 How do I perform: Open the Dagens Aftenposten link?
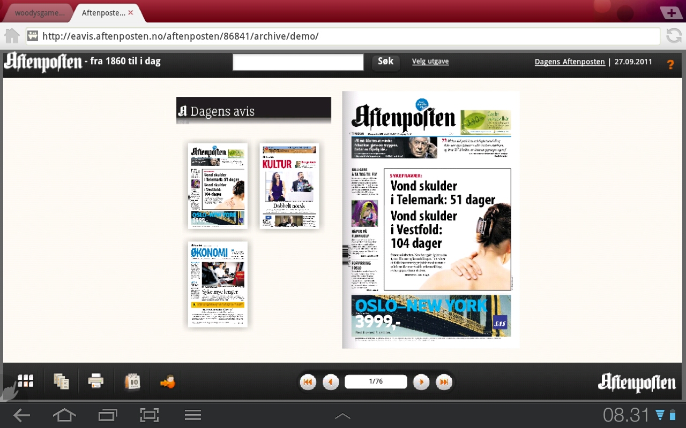tap(570, 62)
